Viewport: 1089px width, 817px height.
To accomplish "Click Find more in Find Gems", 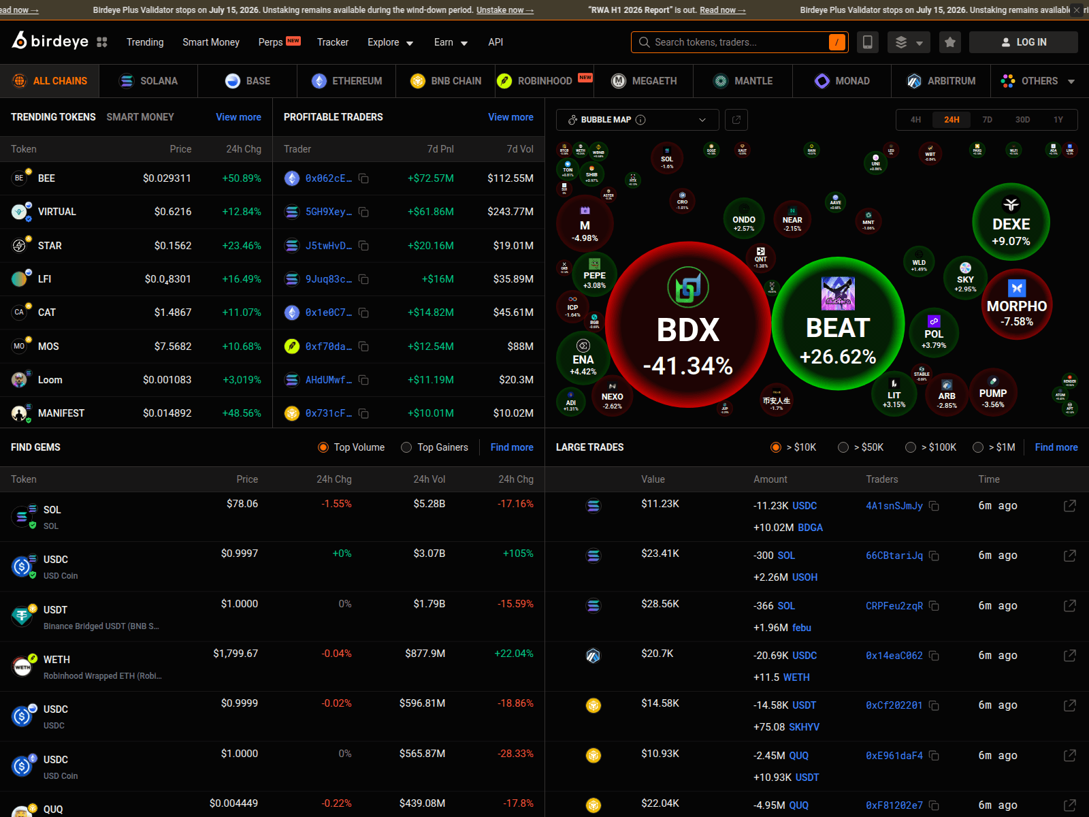I will (512, 447).
